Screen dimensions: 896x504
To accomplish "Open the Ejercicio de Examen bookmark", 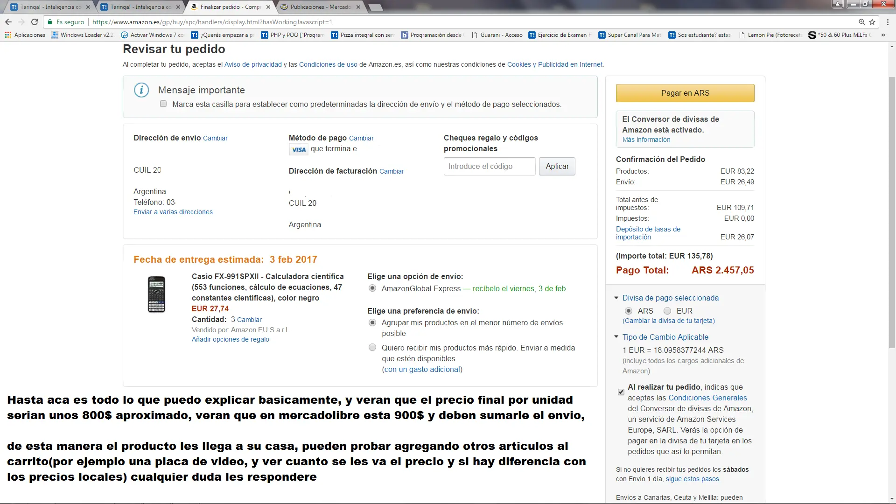I will (560, 35).
